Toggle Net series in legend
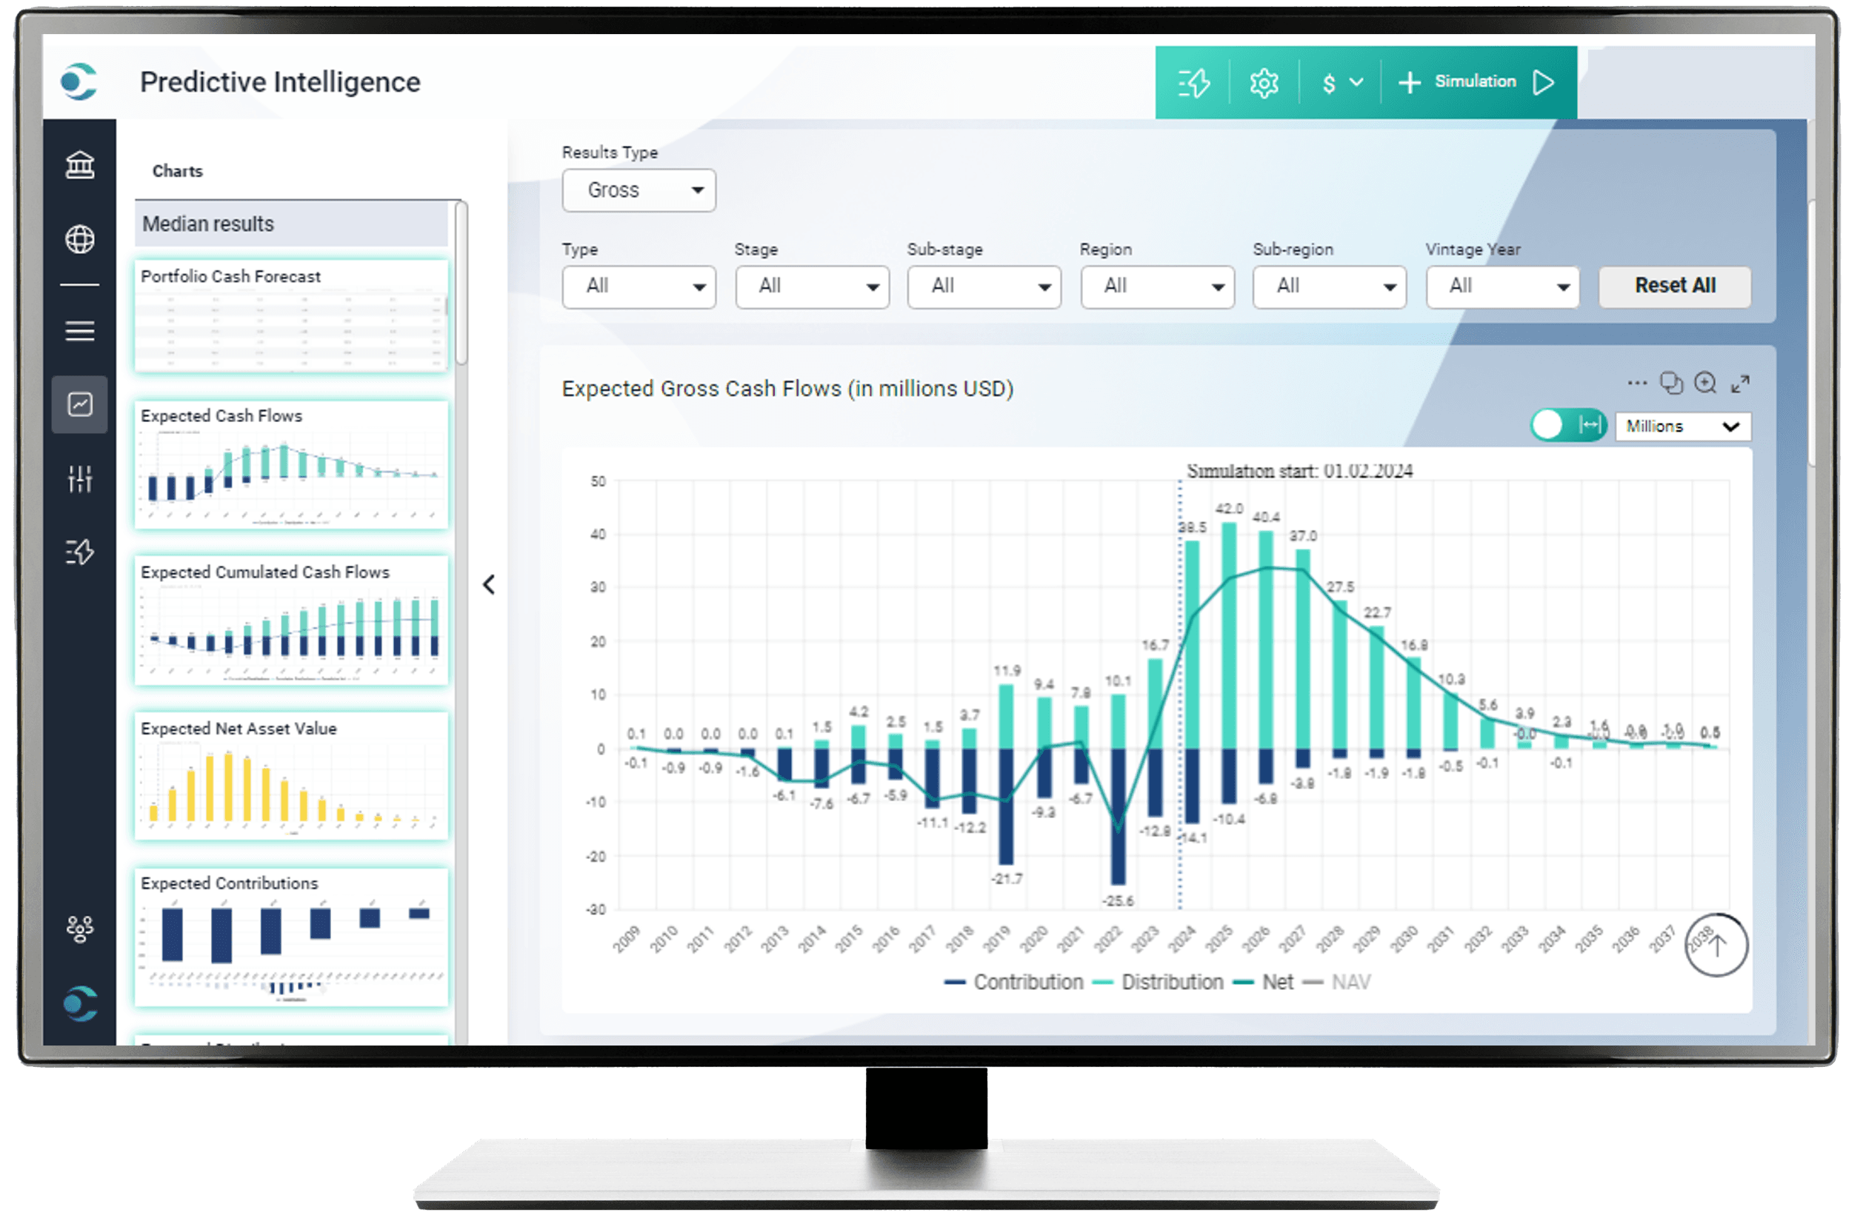The height and width of the screenshot is (1218, 1860). click(1263, 982)
